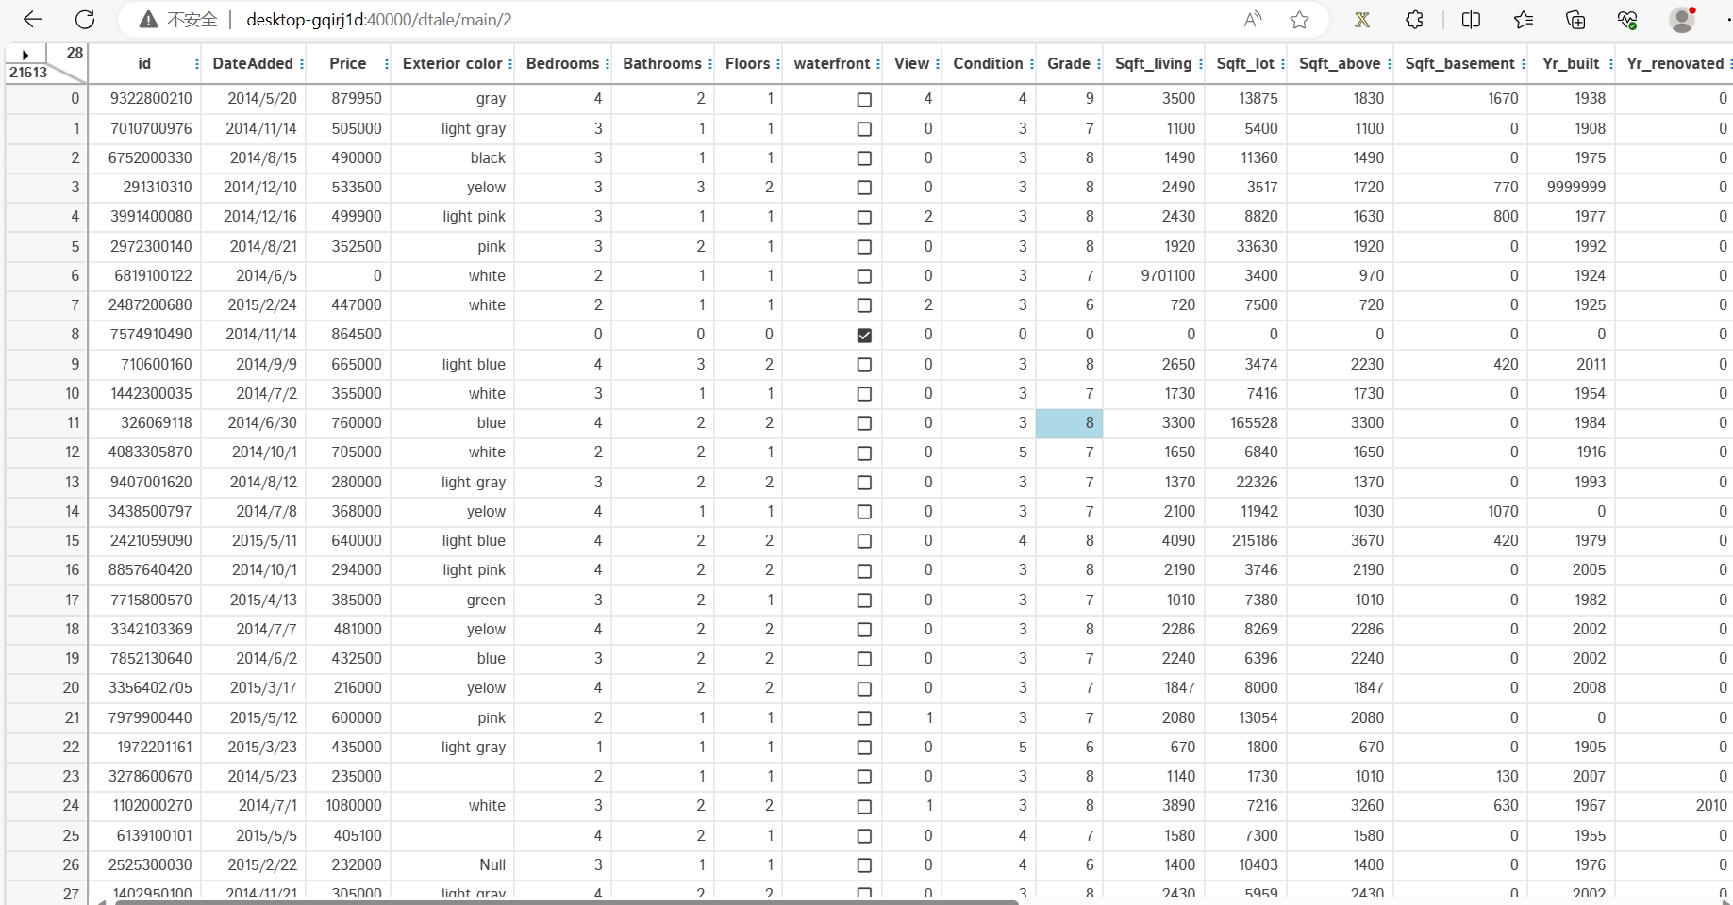Viewport: 1733px width, 905px height.
Task: Open the Bathrooms column menu
Action: pos(709,64)
